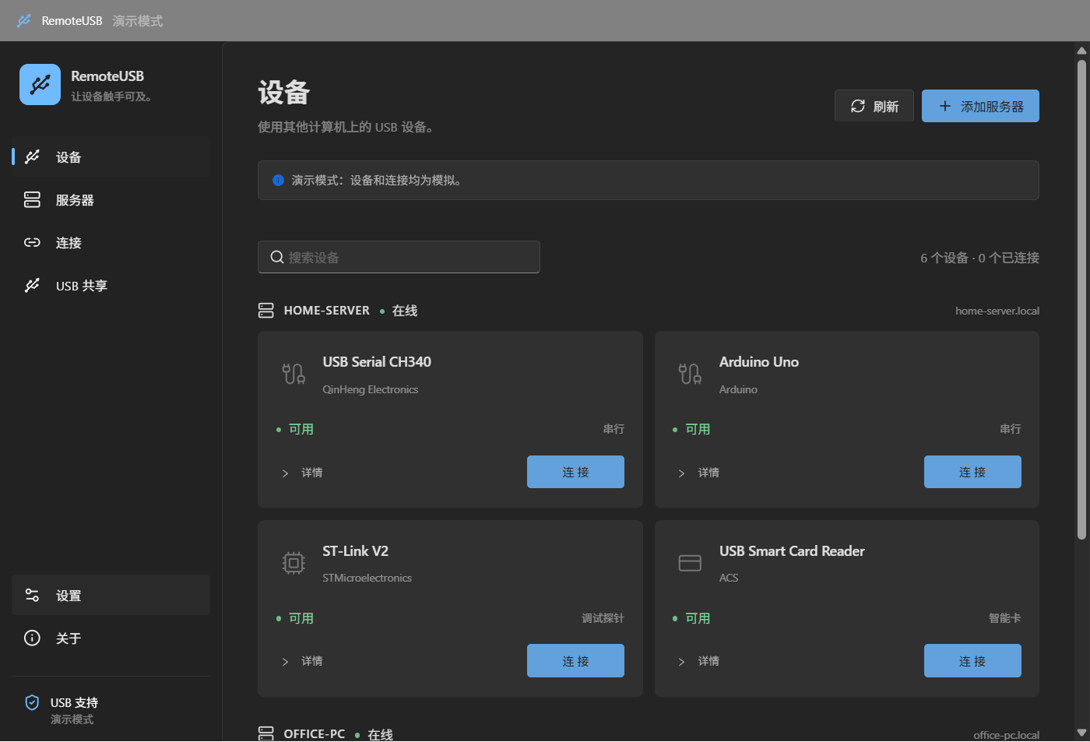
Task: Click the scrollbar down arrow
Action: 1081,733
